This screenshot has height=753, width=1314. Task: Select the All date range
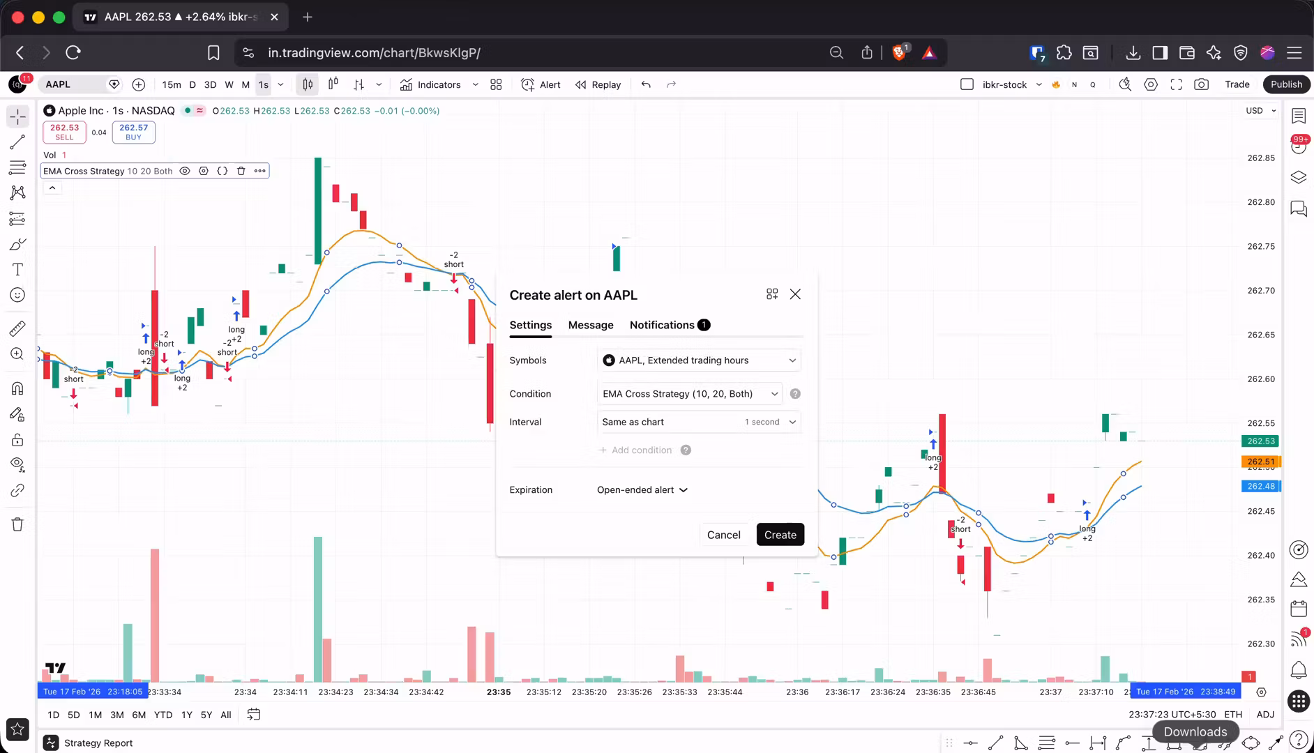(x=226, y=715)
